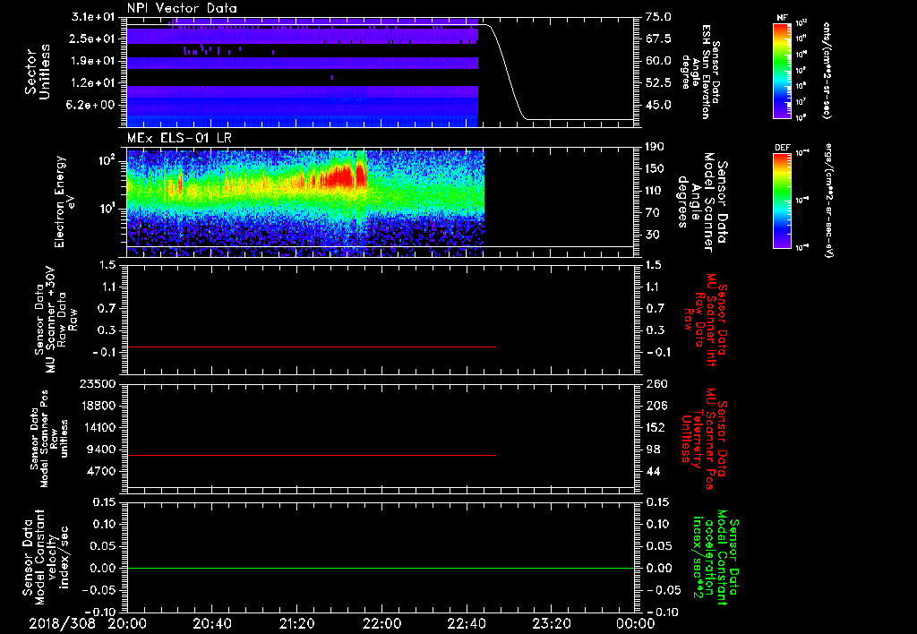Click the "Electron Energy eV" axis label

pyautogui.click(x=64, y=201)
